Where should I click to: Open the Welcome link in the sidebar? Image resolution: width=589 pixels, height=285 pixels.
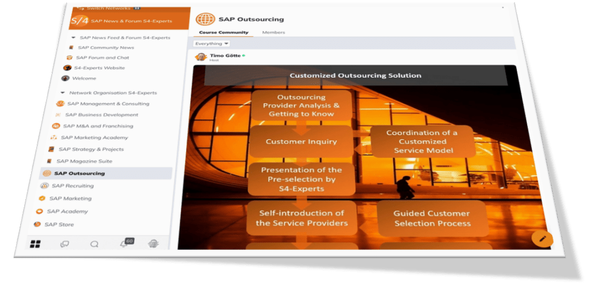(84, 78)
